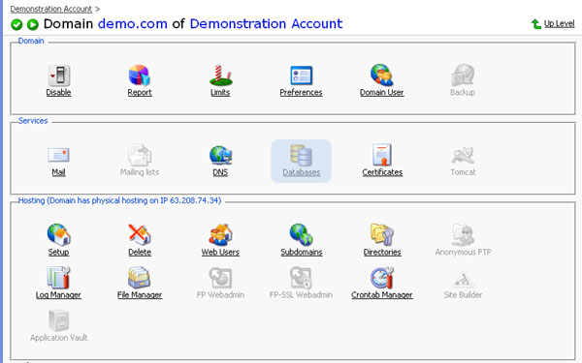Click the Site Builder label text
The image size is (582, 363).
[x=463, y=295]
